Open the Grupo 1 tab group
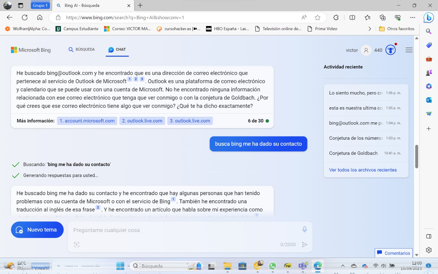This screenshot has width=438, height=274. pos(40,5)
